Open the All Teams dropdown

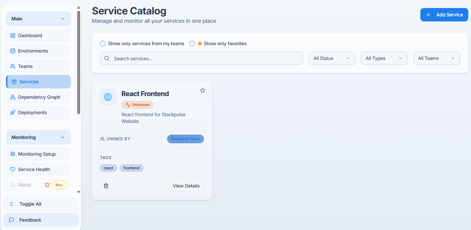[436, 58]
